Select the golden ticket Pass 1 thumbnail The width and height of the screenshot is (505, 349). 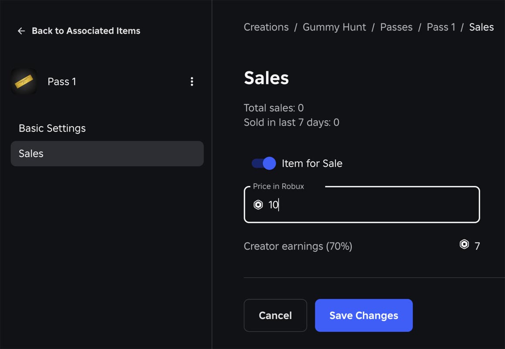tap(24, 81)
